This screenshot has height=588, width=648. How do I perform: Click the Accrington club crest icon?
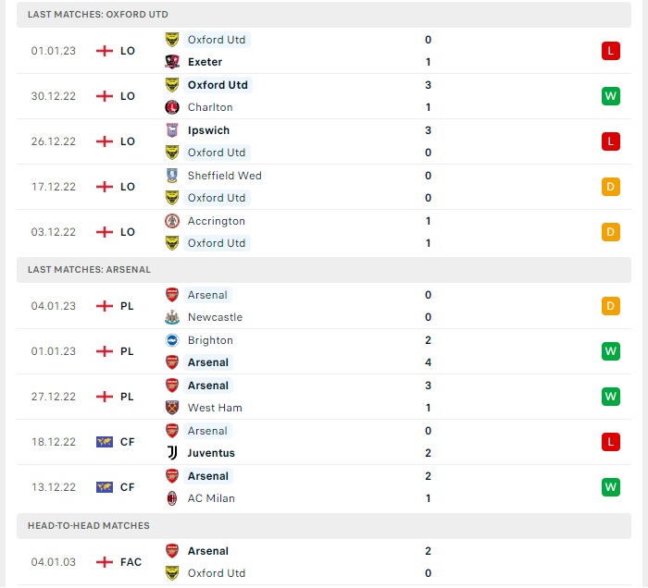[171, 221]
